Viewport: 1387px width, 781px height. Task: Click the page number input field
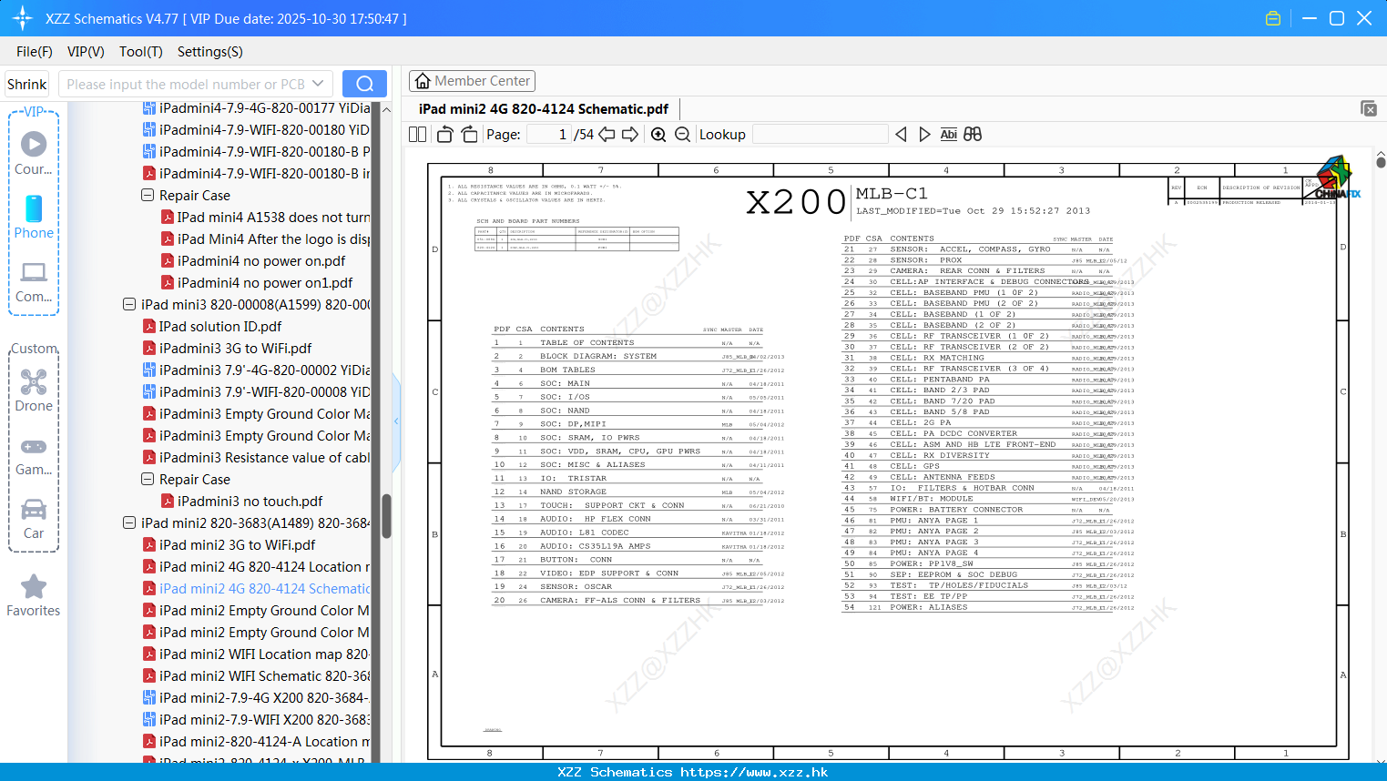click(549, 135)
